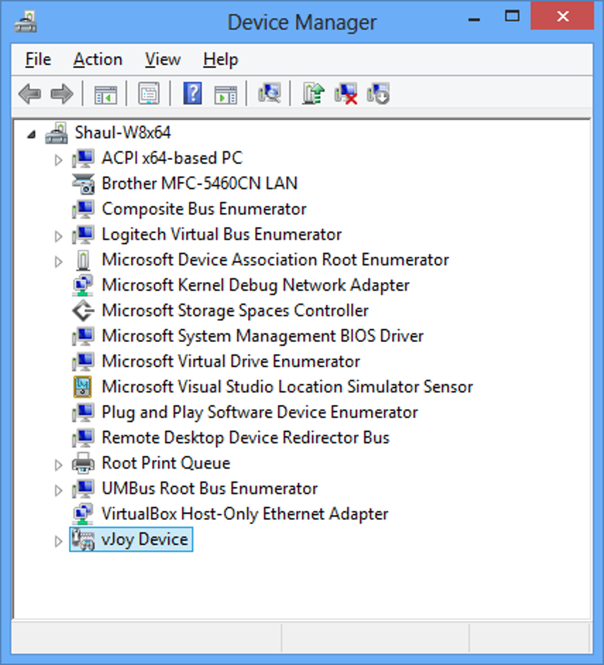Open the File menu
The image size is (604, 665).
tap(38, 60)
